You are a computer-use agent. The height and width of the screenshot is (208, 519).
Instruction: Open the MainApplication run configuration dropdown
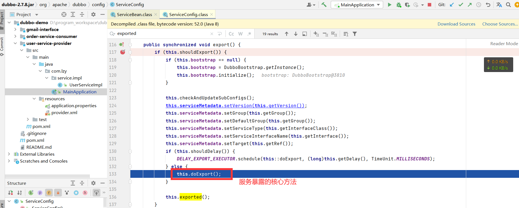point(357,5)
